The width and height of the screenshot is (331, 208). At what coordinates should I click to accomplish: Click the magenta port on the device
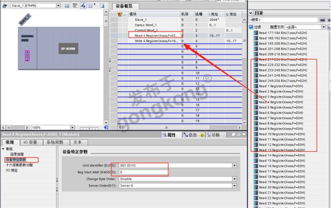27,56
